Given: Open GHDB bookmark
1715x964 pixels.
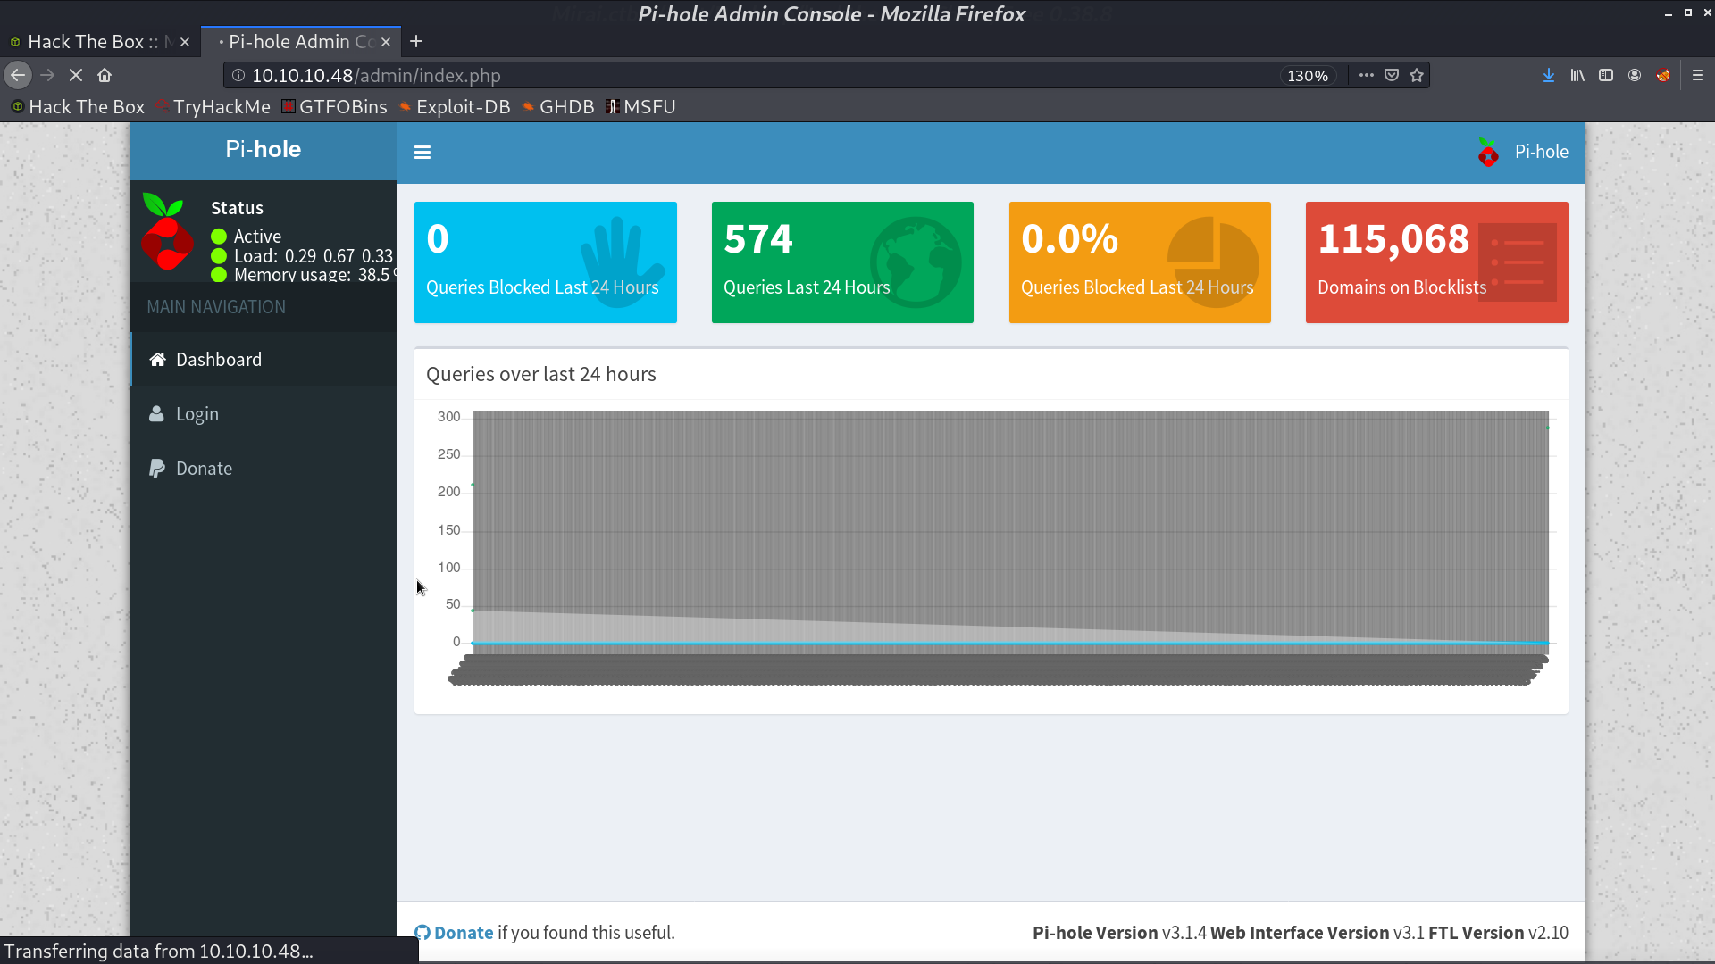Looking at the screenshot, I should (558, 107).
